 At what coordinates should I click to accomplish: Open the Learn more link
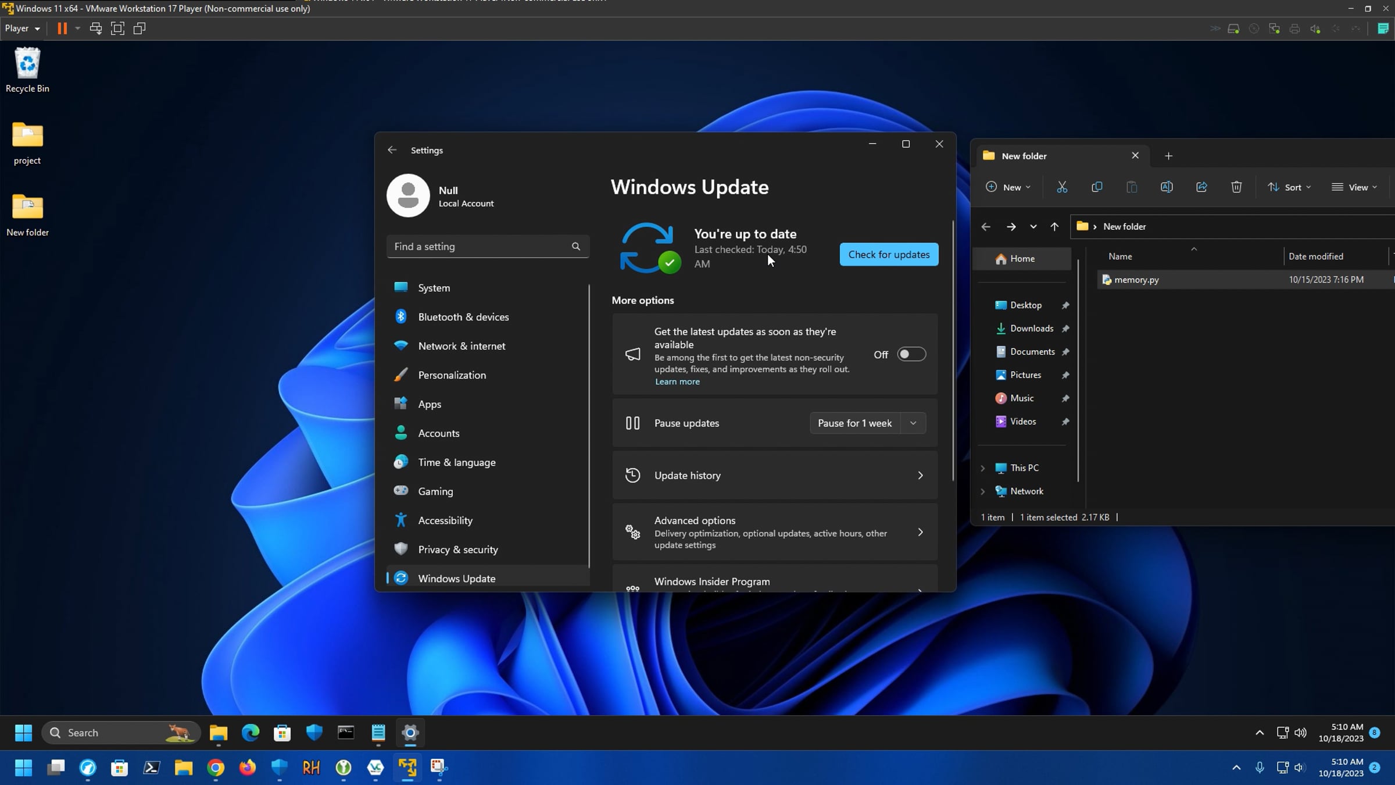677,381
